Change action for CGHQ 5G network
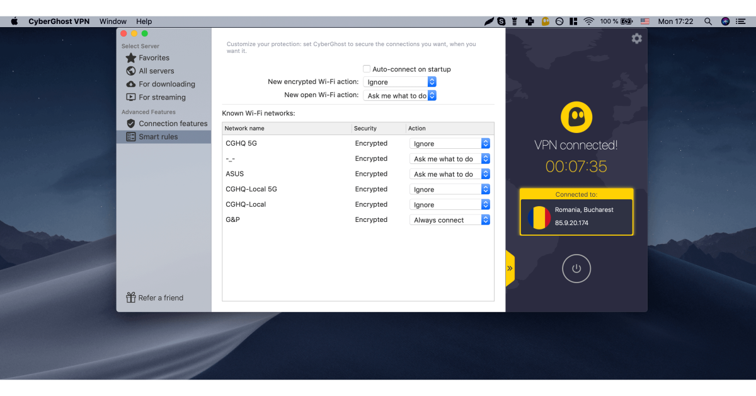Image resolution: width=756 pixels, height=396 pixels. (450, 144)
